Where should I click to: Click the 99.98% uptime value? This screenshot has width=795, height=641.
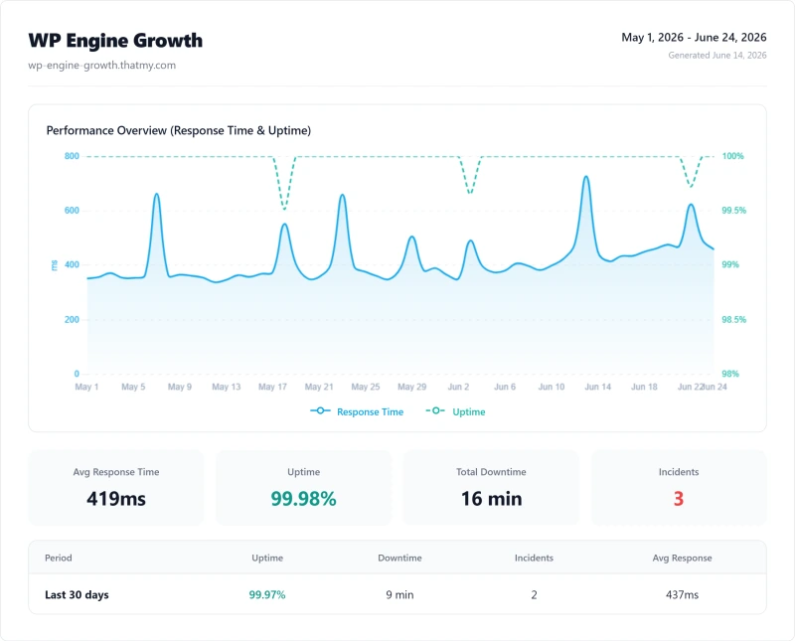[x=303, y=499]
